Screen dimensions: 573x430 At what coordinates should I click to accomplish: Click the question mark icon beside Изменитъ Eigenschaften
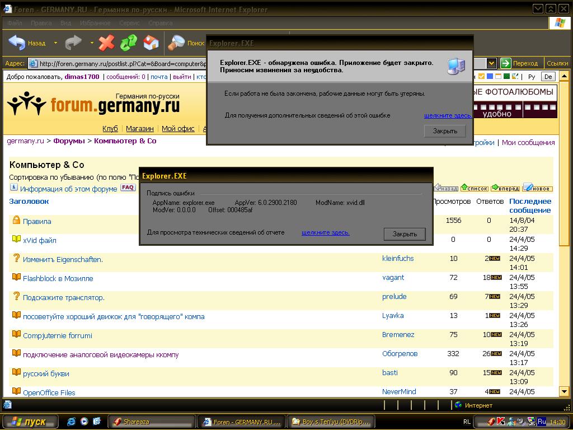click(16, 258)
